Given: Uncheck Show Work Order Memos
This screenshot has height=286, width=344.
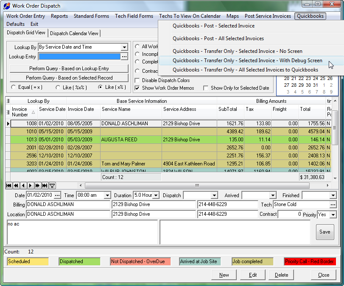Looking at the screenshot, I should pos(137,88).
